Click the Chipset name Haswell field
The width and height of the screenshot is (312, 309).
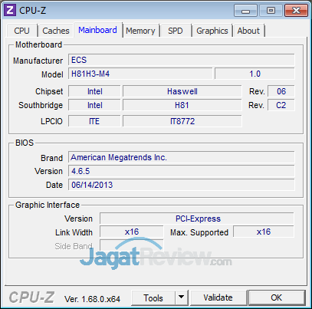[182, 91]
